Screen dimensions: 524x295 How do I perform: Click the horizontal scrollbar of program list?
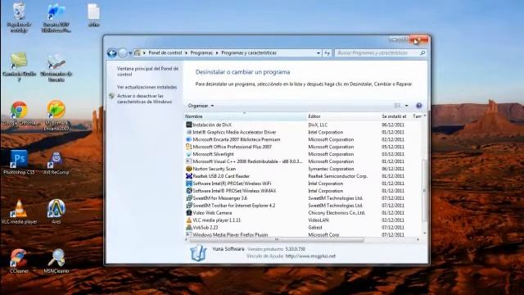pos(277,239)
